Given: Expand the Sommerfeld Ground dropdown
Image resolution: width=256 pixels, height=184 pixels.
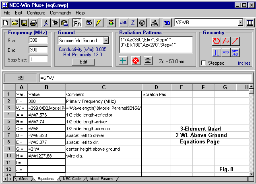Looking at the screenshot, I should pyautogui.click(x=106, y=41).
